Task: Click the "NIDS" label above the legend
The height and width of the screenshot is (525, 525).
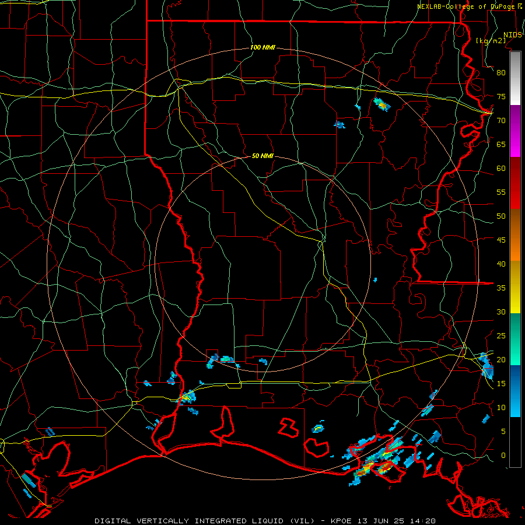Action: point(513,35)
